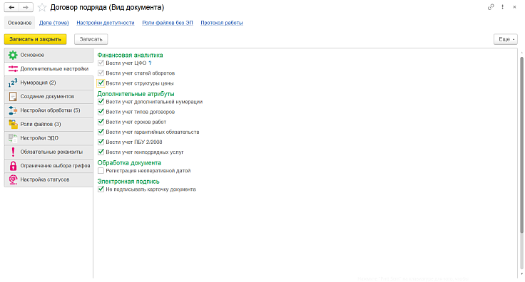The height and width of the screenshot is (282, 525).
Task: Open Роли файлов без ЭП link
Action: pyautogui.click(x=168, y=23)
